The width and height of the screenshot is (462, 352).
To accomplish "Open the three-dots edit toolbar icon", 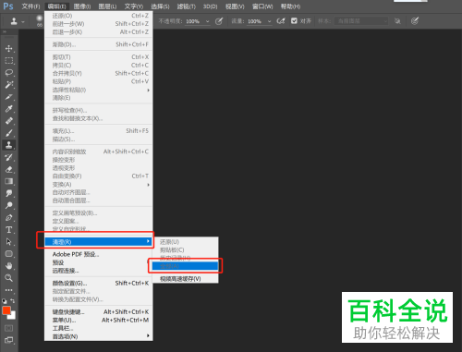I will [x=9, y=290].
